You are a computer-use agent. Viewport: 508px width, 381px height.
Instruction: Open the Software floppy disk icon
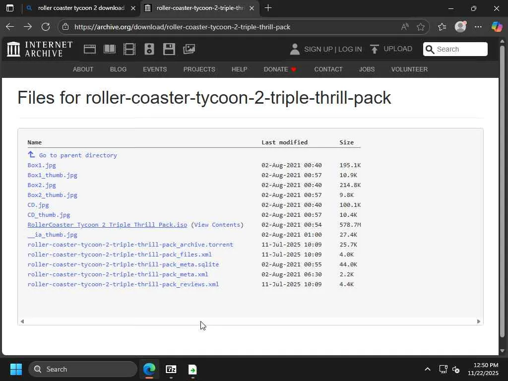coord(169,49)
